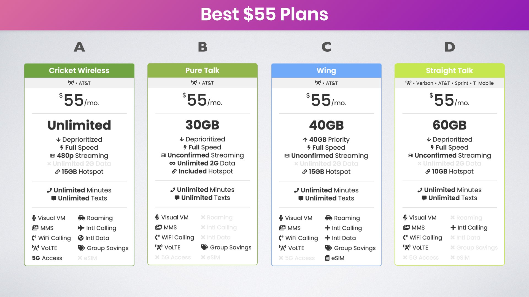The image size is (529, 297).
Task: Click the WiFi Calling icon in Wing plan
Action: 281,238
